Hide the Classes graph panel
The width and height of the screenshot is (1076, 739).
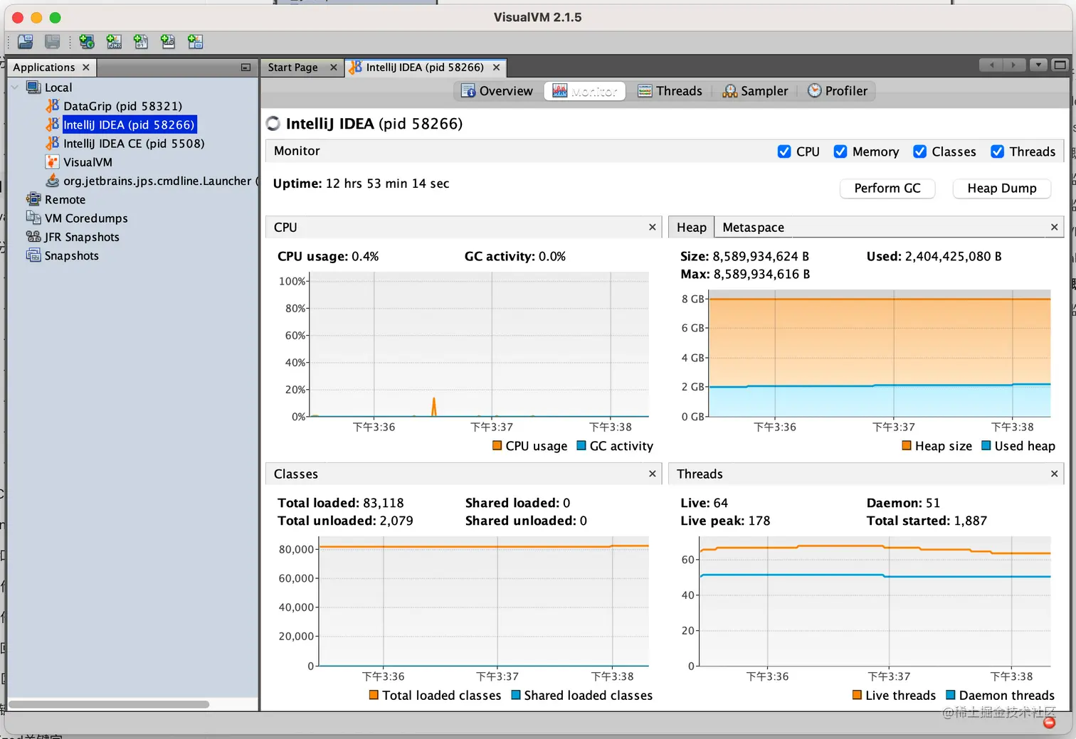pos(652,474)
